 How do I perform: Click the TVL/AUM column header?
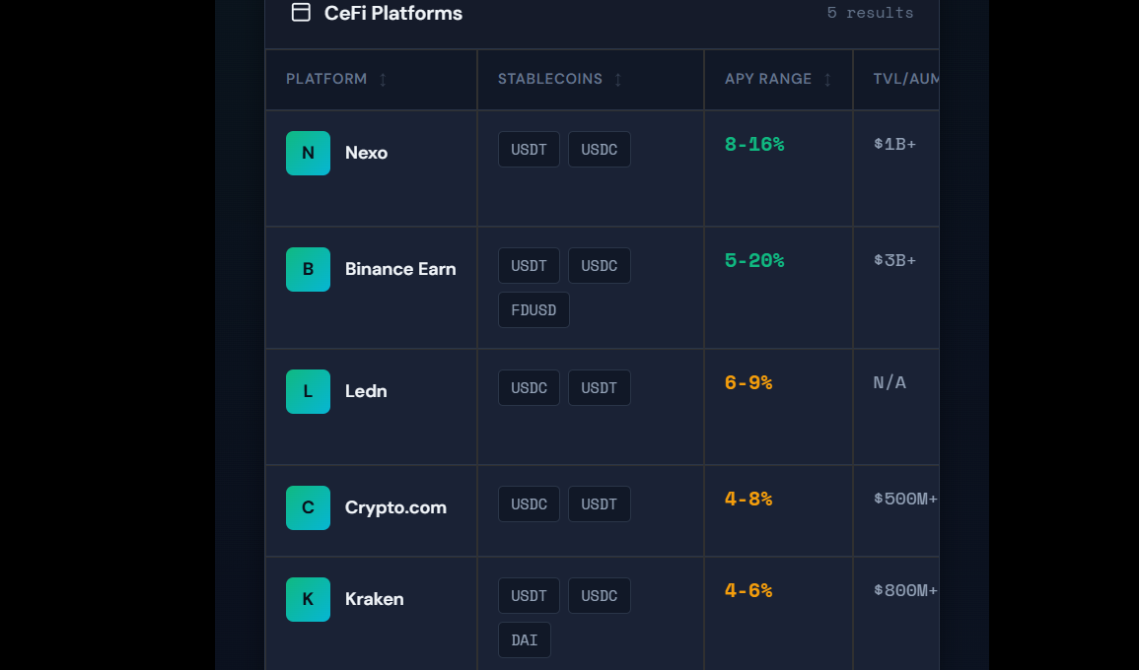click(903, 79)
